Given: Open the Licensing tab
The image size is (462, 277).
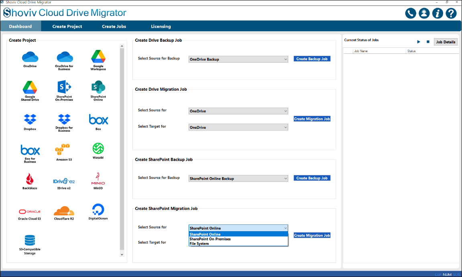Looking at the screenshot, I should point(161,26).
